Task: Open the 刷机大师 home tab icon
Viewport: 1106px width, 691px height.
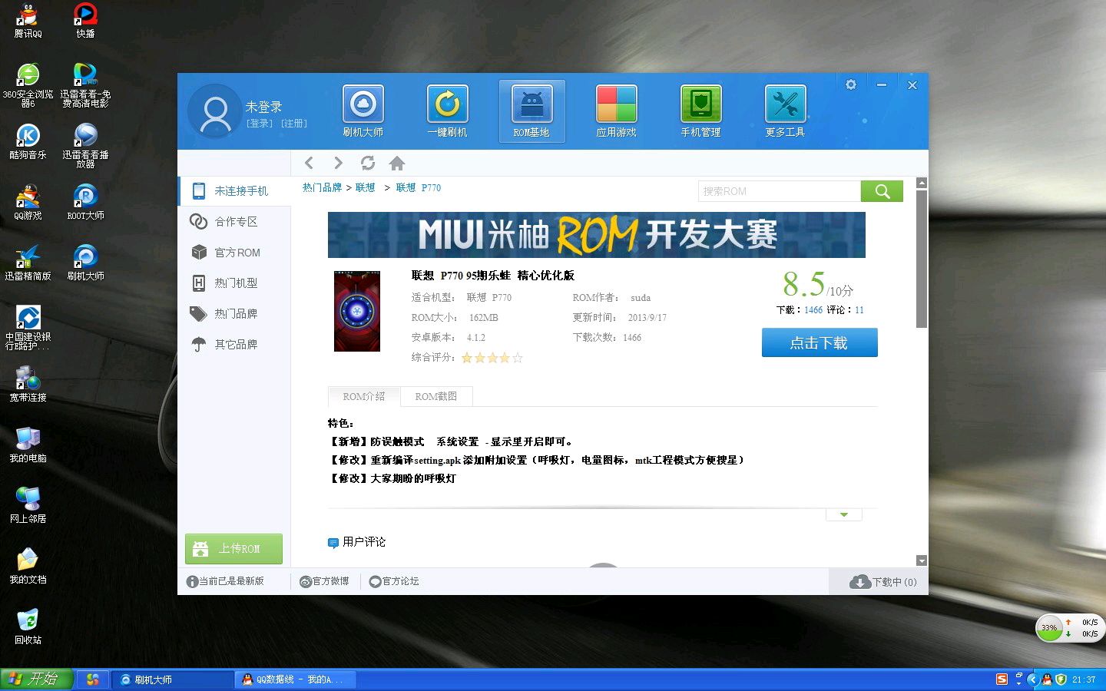Action: [363, 111]
